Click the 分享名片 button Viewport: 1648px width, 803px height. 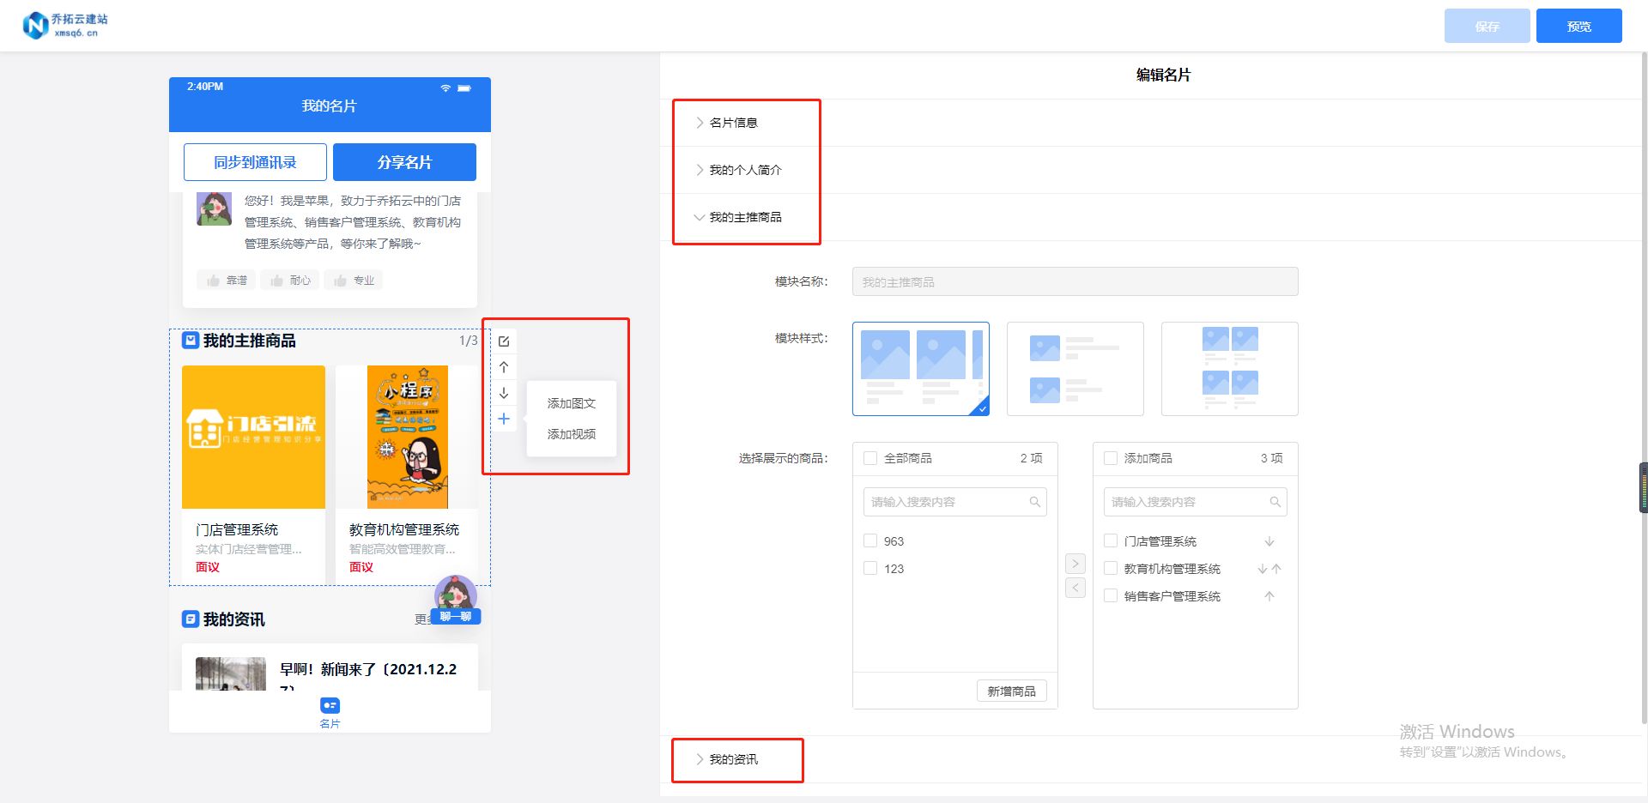coord(404,162)
